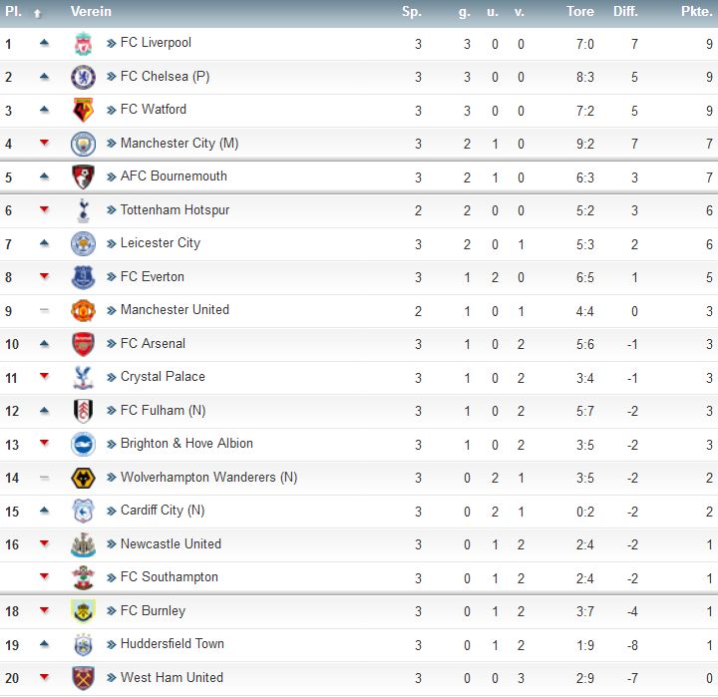Open Brighton & Hove Albion link
718x697 pixels.
[x=186, y=444]
